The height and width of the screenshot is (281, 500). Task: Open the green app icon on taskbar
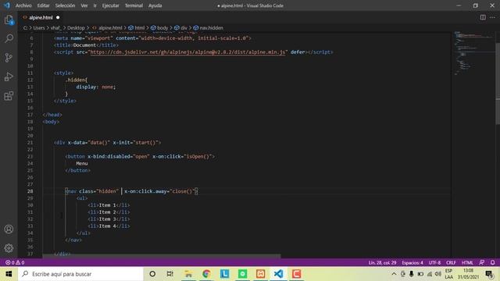pyautogui.click(x=243, y=274)
